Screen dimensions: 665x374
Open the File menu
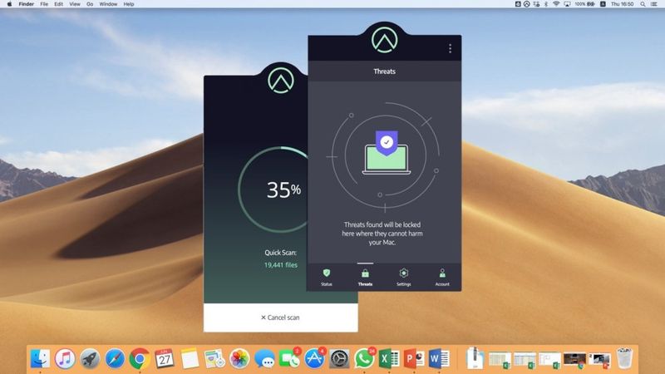pos(44,4)
